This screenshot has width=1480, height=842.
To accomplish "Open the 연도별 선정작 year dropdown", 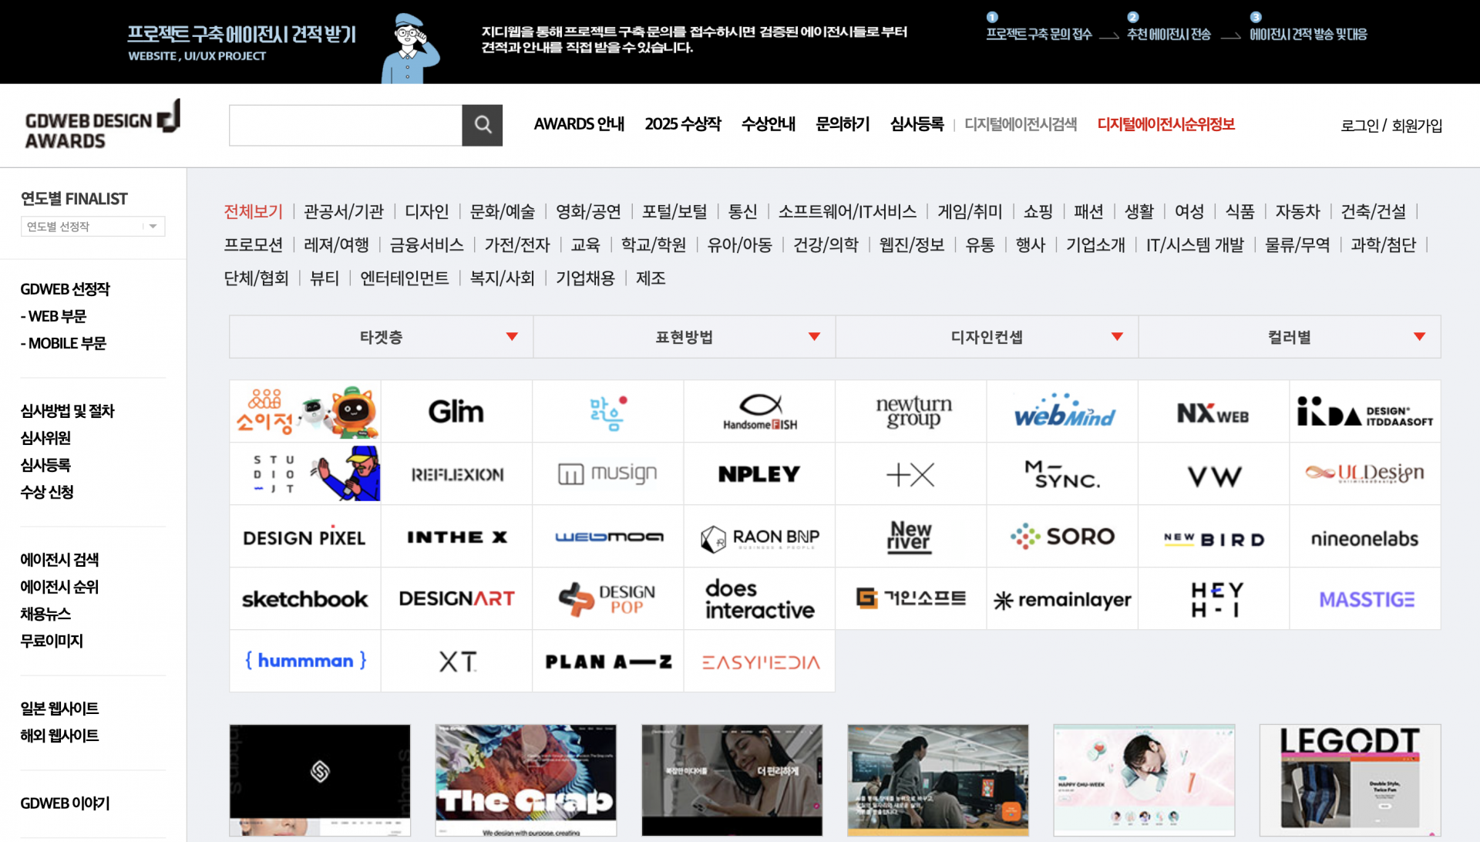I will coord(92,226).
